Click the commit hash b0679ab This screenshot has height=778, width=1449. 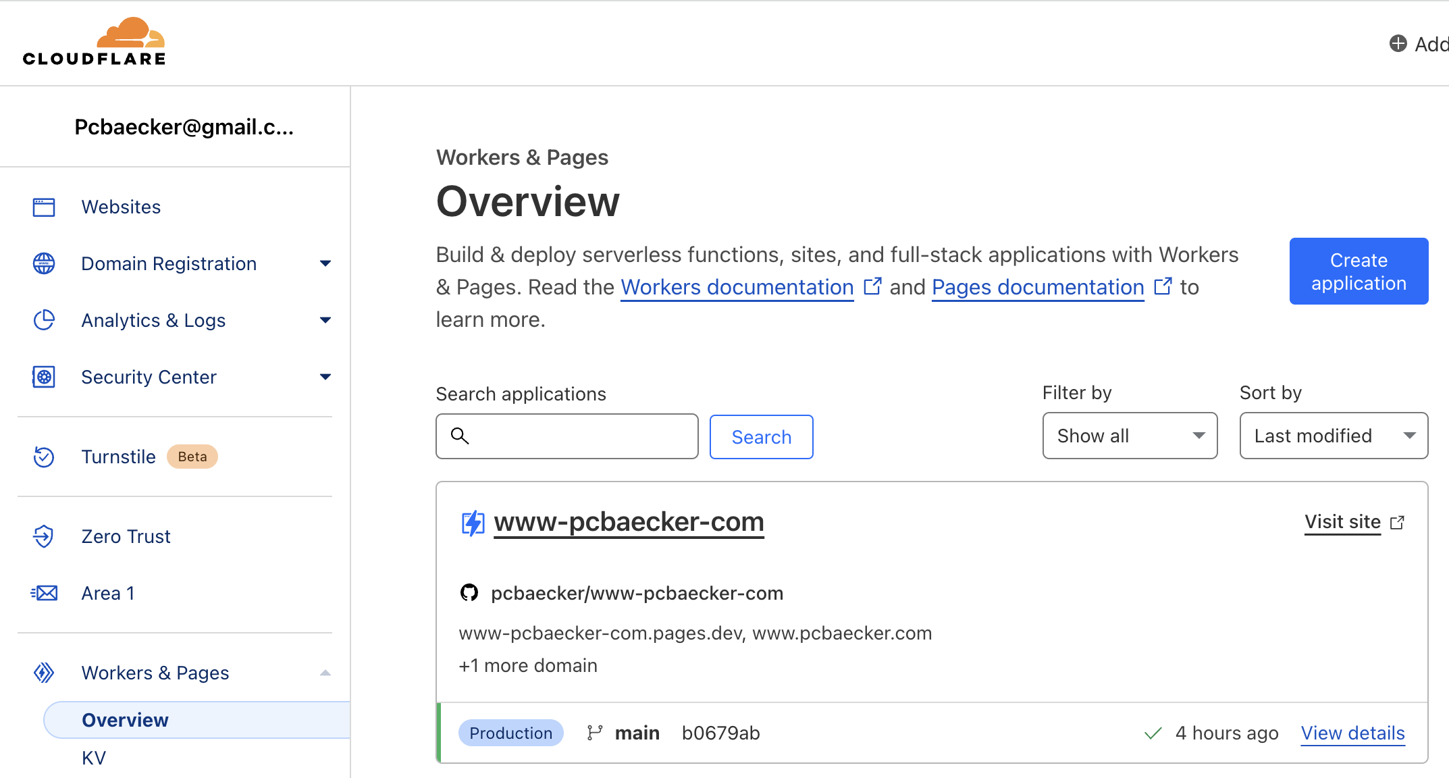(720, 733)
